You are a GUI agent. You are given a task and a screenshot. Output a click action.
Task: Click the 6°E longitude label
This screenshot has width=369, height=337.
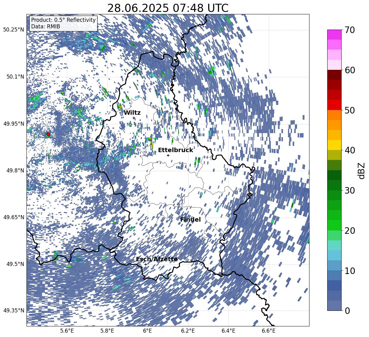coord(147,331)
